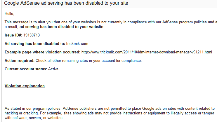
Task: Click the "Hello," greeting line
Action: (9, 13)
